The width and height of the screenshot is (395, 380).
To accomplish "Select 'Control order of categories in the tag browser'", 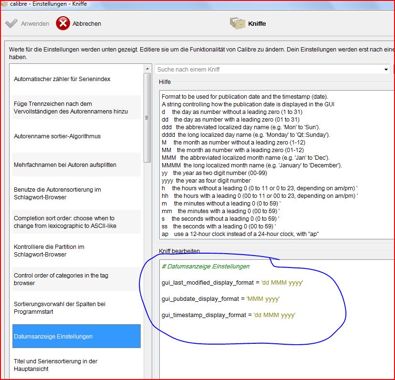I will [76, 279].
